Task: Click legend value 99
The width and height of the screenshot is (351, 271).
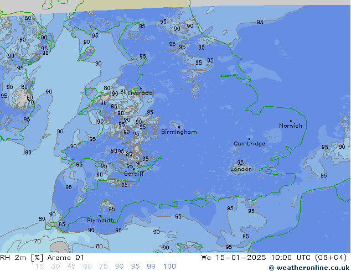Action: click(x=151, y=267)
